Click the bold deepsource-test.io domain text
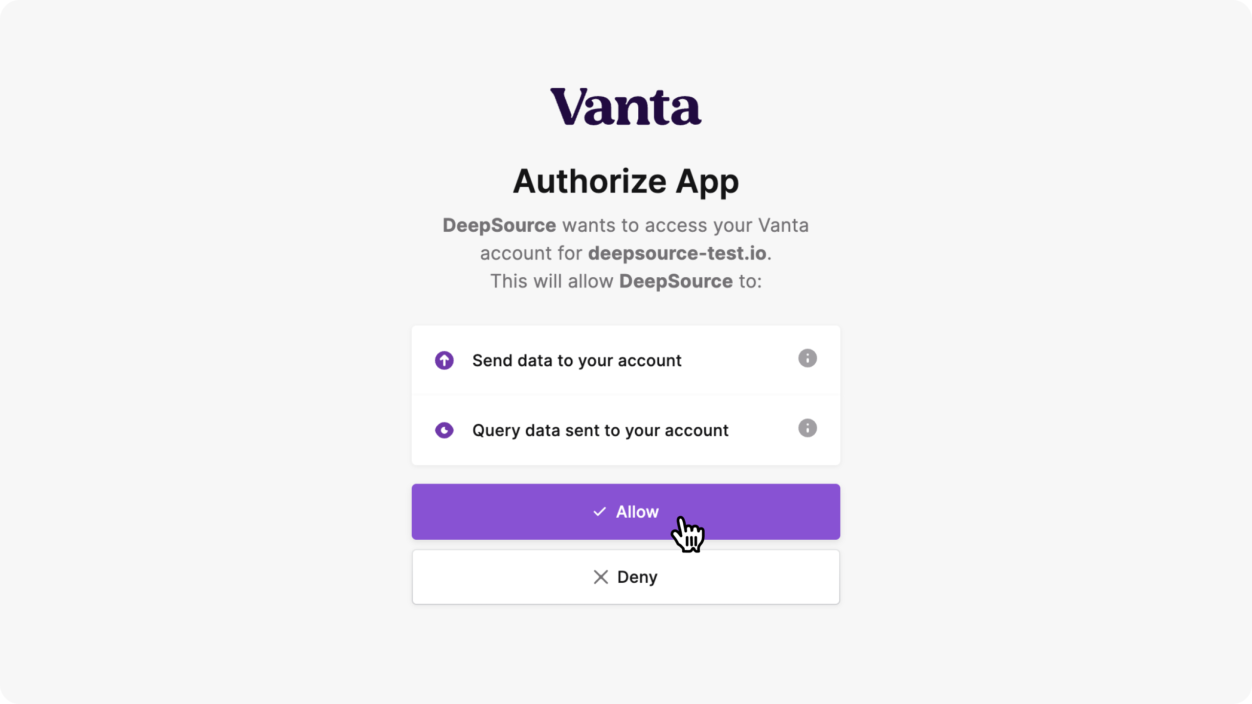The height and width of the screenshot is (704, 1252). coord(677,253)
